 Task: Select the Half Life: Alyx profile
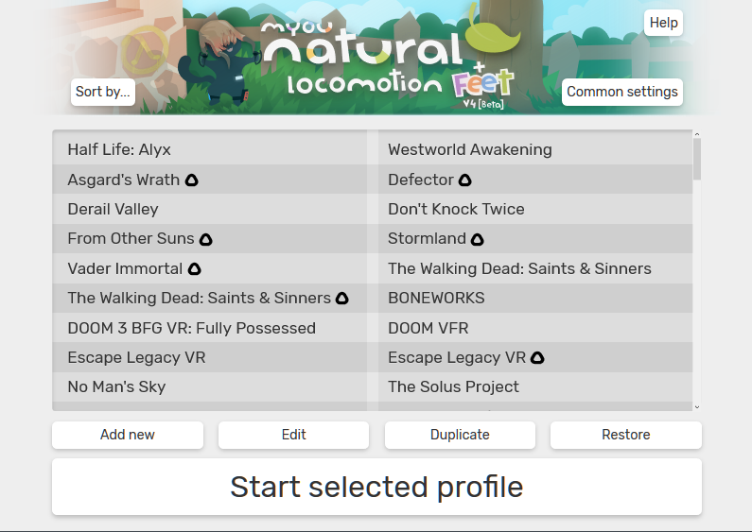[x=210, y=149]
